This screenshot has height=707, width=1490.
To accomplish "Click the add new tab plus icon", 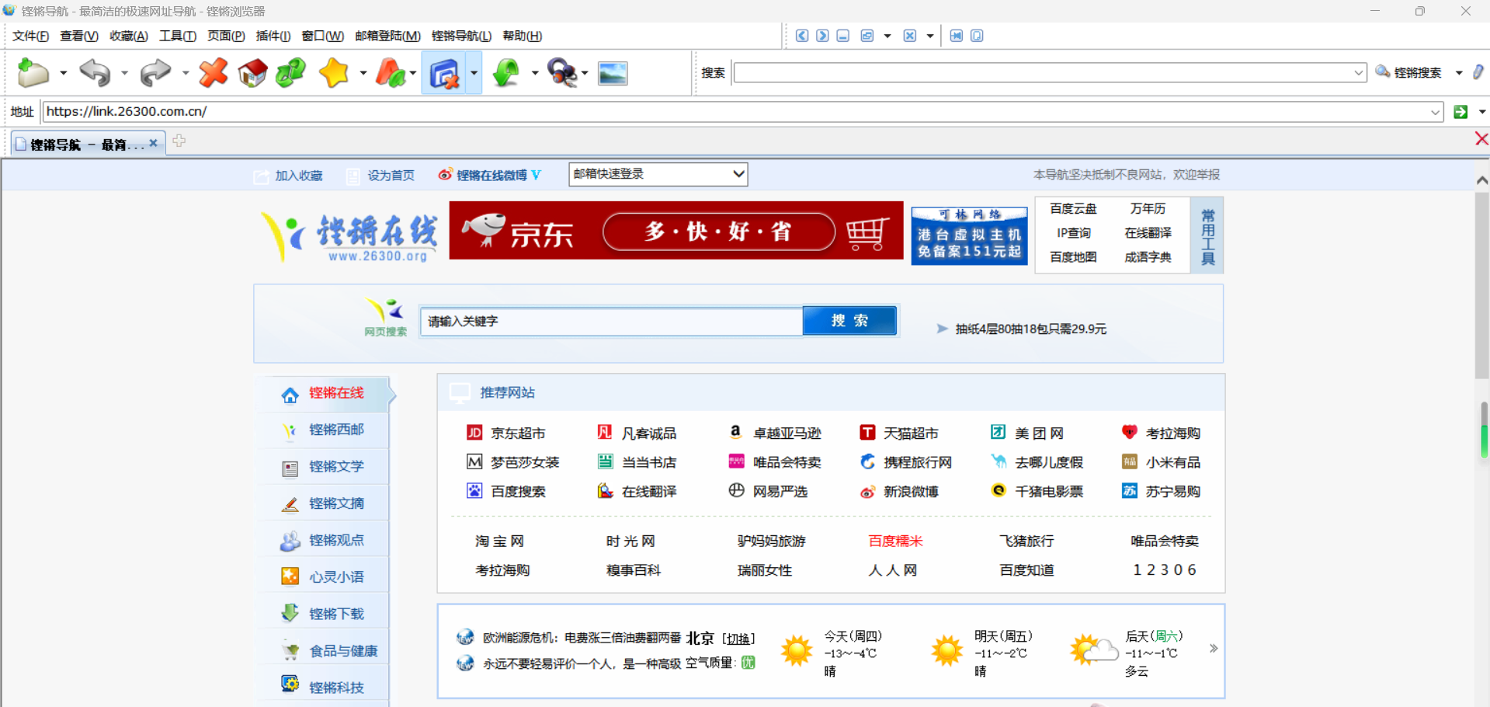I will click(179, 141).
